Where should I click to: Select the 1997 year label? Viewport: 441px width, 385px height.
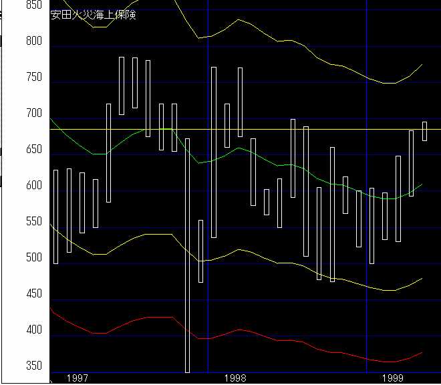click(78, 378)
